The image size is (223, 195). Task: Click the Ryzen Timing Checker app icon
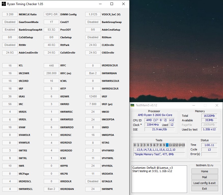point(4,4)
